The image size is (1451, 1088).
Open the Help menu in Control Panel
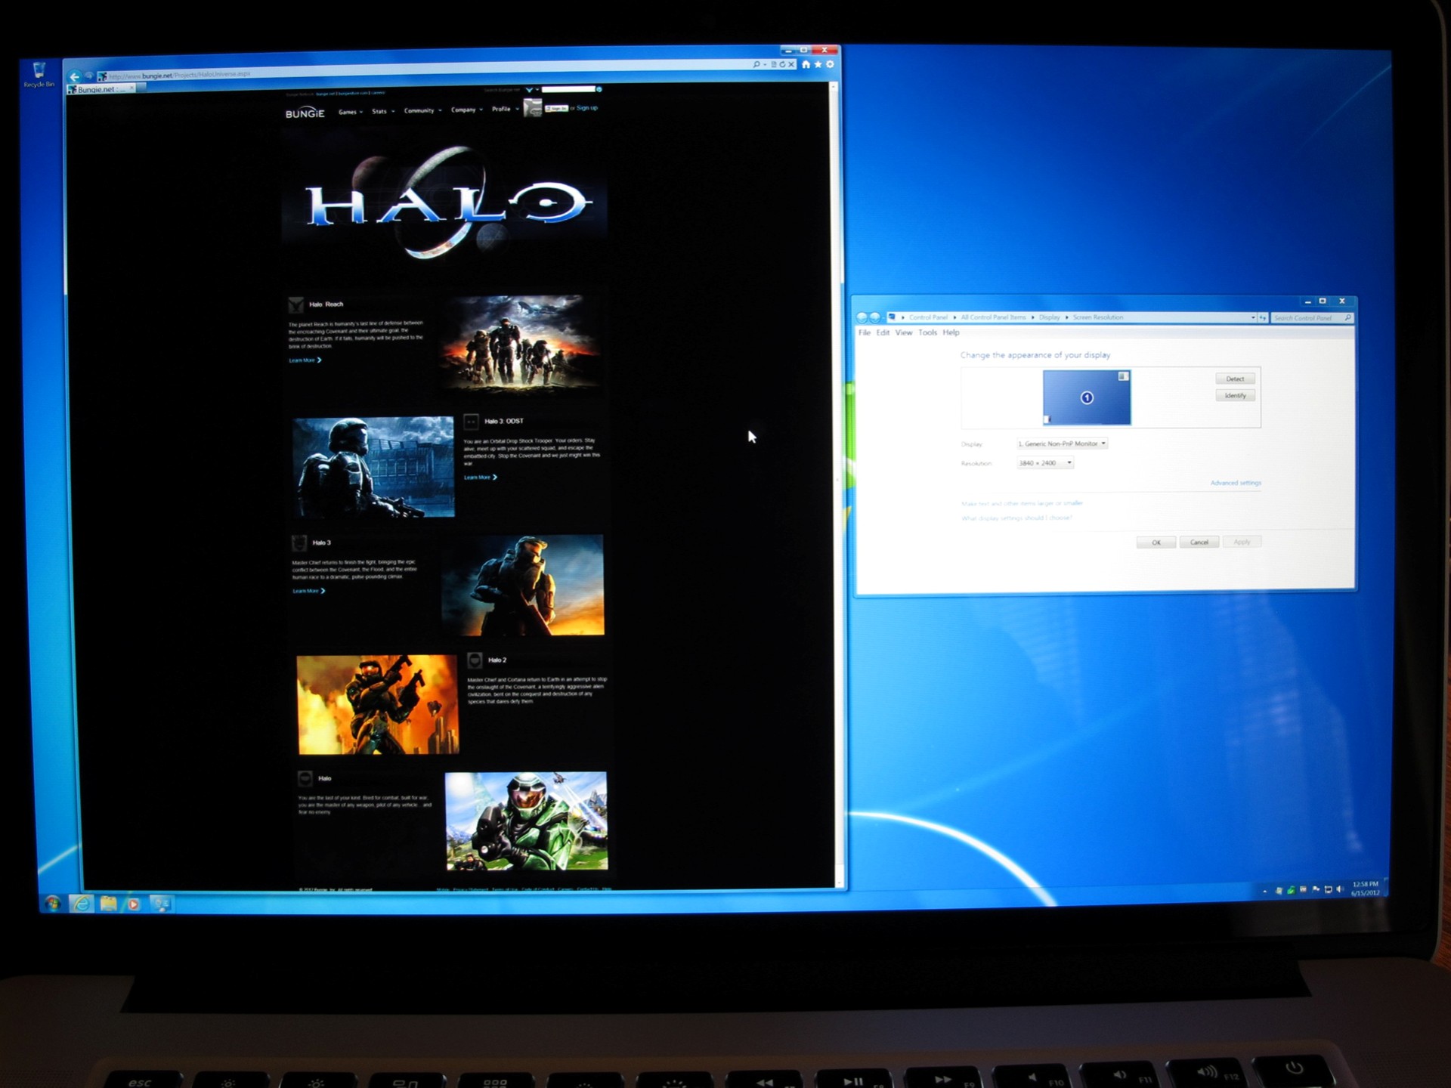pos(951,332)
